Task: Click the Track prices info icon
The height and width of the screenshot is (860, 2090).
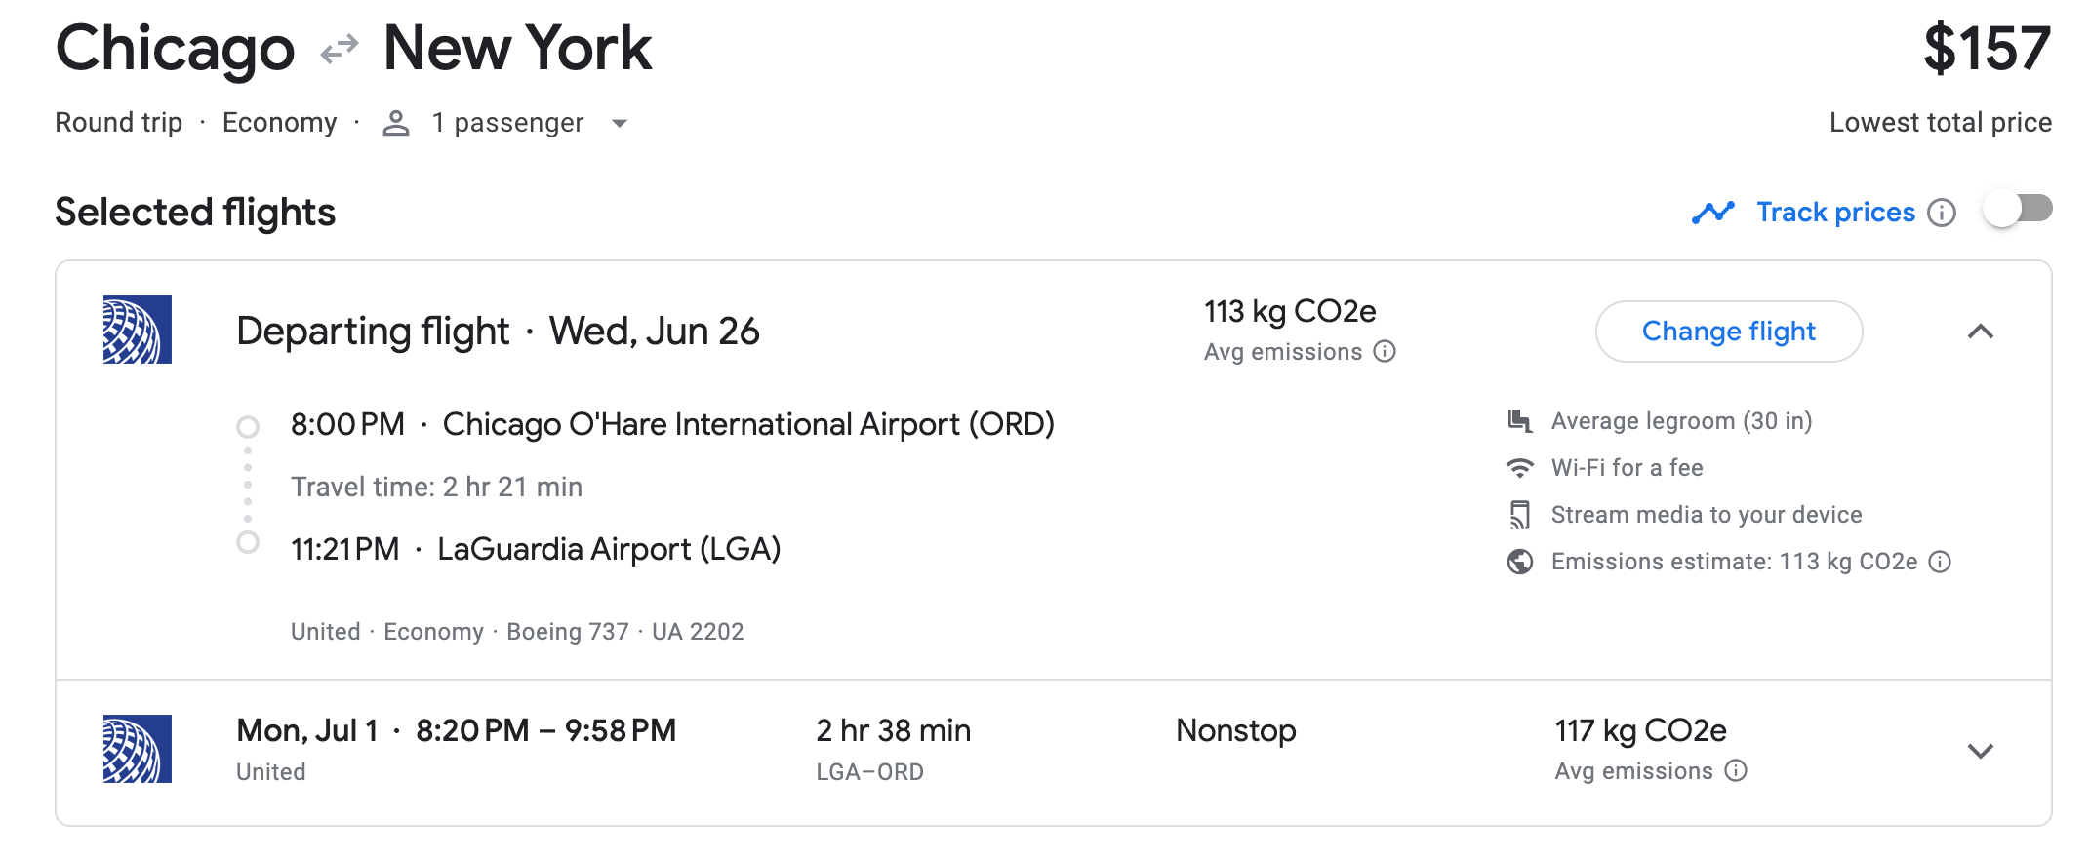Action: click(x=1942, y=213)
